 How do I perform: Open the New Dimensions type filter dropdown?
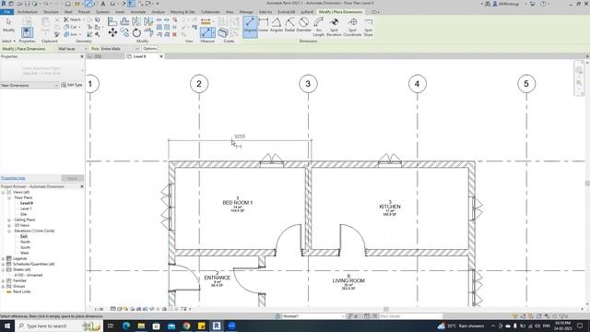pos(29,86)
